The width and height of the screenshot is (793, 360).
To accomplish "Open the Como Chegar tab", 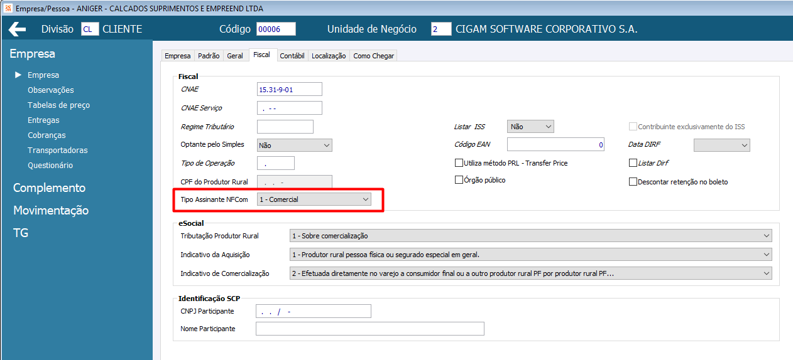I will click(374, 56).
